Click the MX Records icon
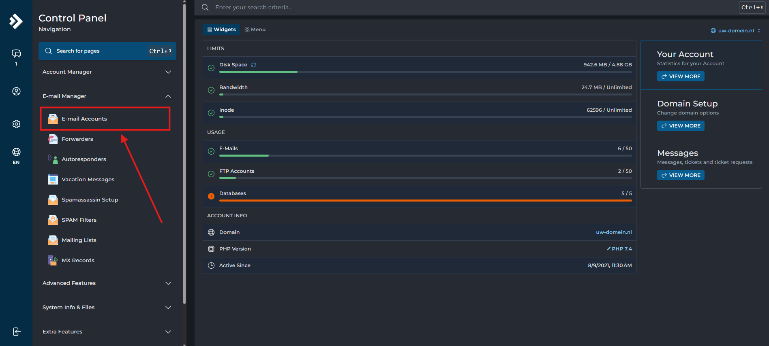 pyautogui.click(x=53, y=260)
